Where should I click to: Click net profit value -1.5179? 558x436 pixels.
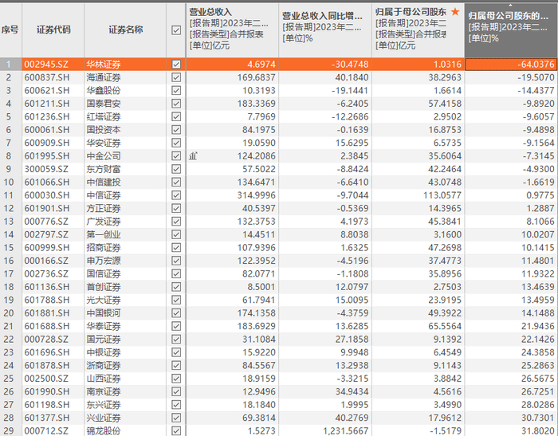click(446, 430)
